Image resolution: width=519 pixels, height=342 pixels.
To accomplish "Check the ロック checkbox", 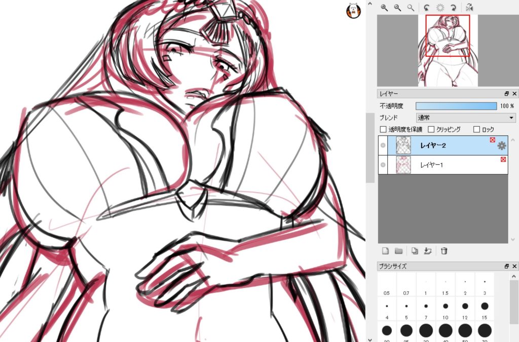I will 476,129.
